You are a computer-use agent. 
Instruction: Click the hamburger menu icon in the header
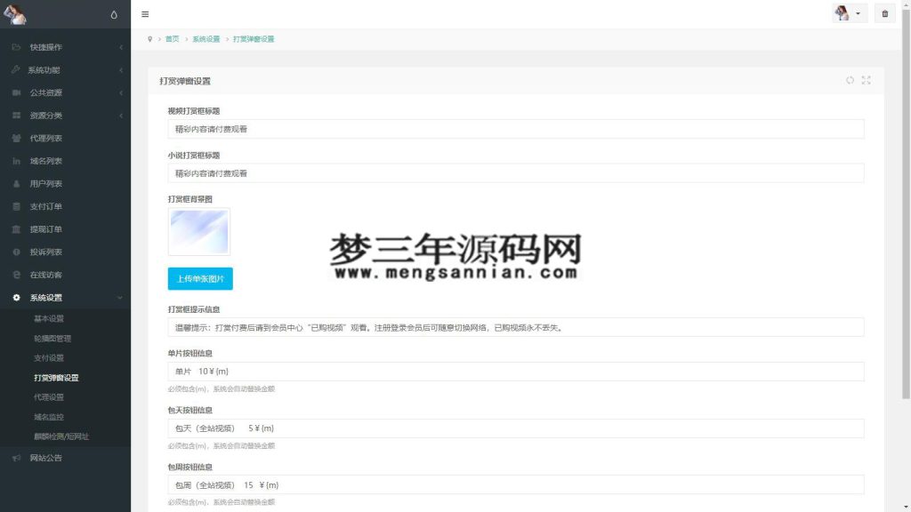click(x=144, y=14)
